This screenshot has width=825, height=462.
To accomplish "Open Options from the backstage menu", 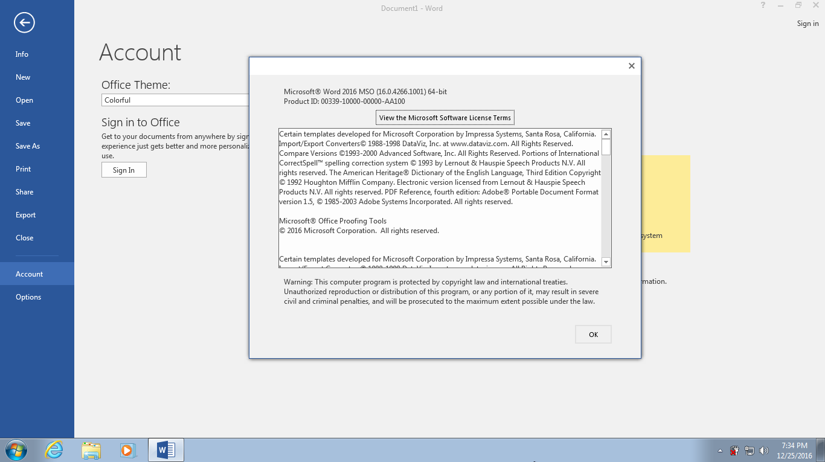I will pos(37,297).
